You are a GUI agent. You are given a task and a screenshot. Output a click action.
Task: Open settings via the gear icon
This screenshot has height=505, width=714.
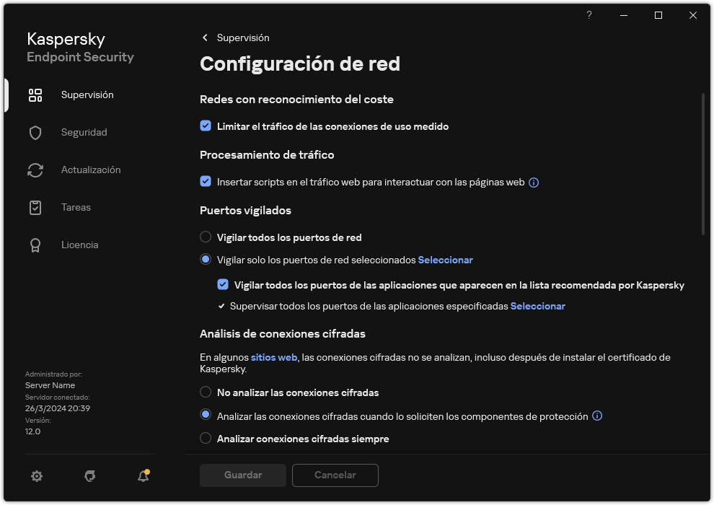pos(36,476)
